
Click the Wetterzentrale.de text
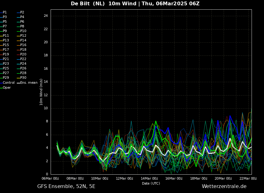224,186
